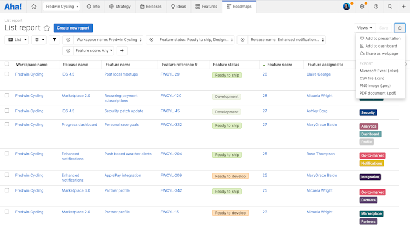Check the ApplePay integration row
Viewport: 410px width, 226px height.
point(7,175)
